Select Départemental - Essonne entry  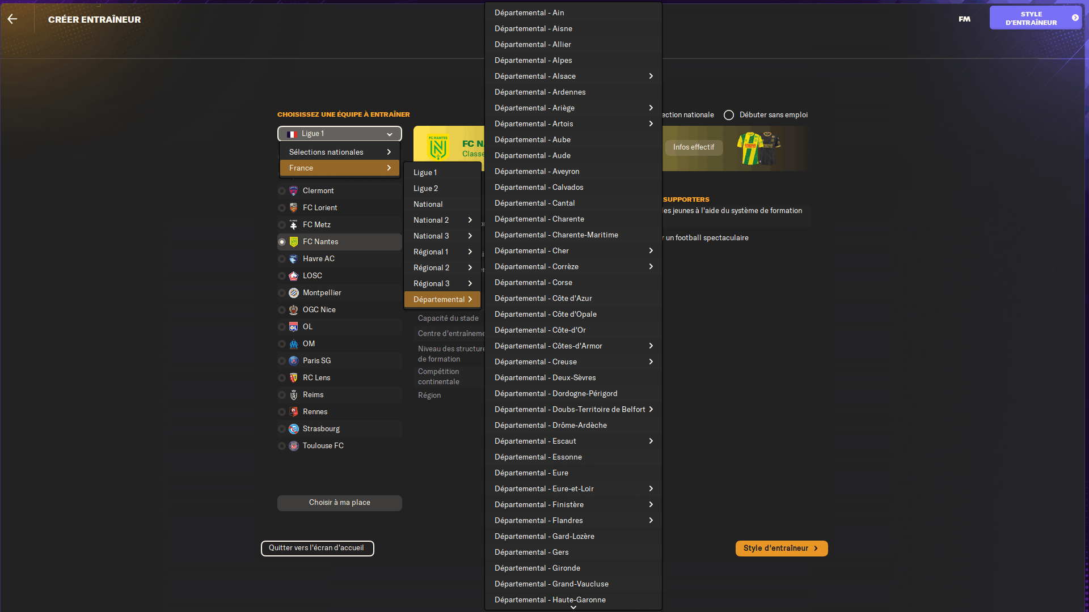(x=573, y=457)
